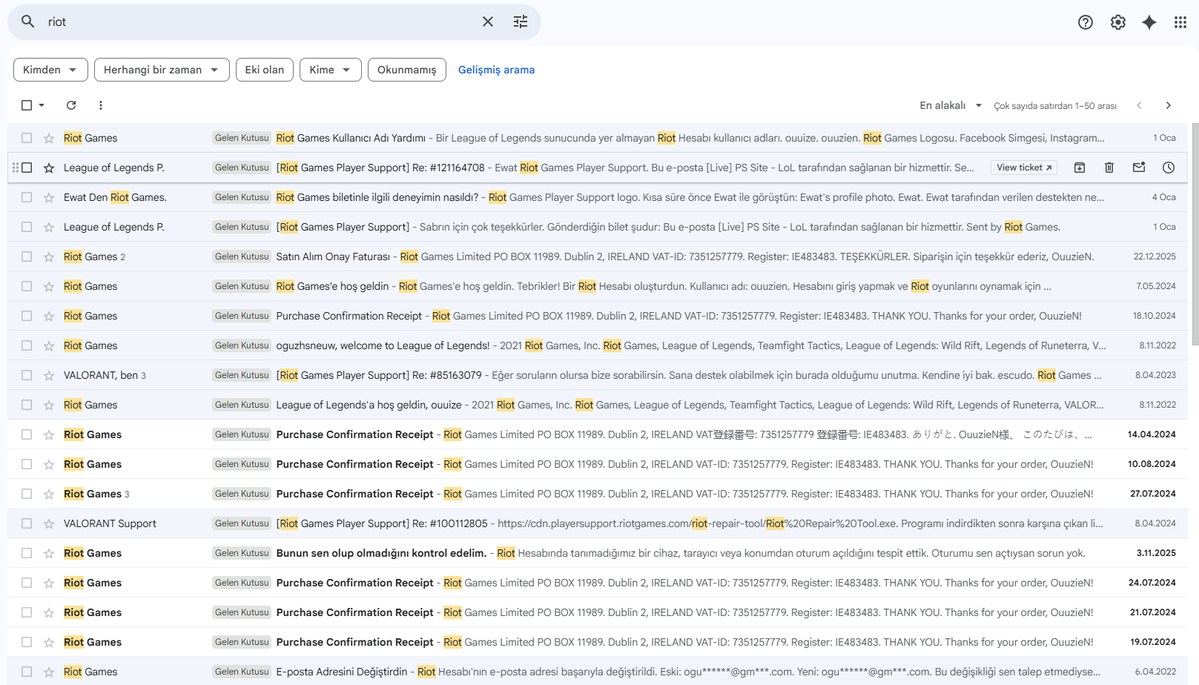
Task: Click the 'League of Legends P.' sender dated 1 Oca without ticket number
Action: click(114, 227)
